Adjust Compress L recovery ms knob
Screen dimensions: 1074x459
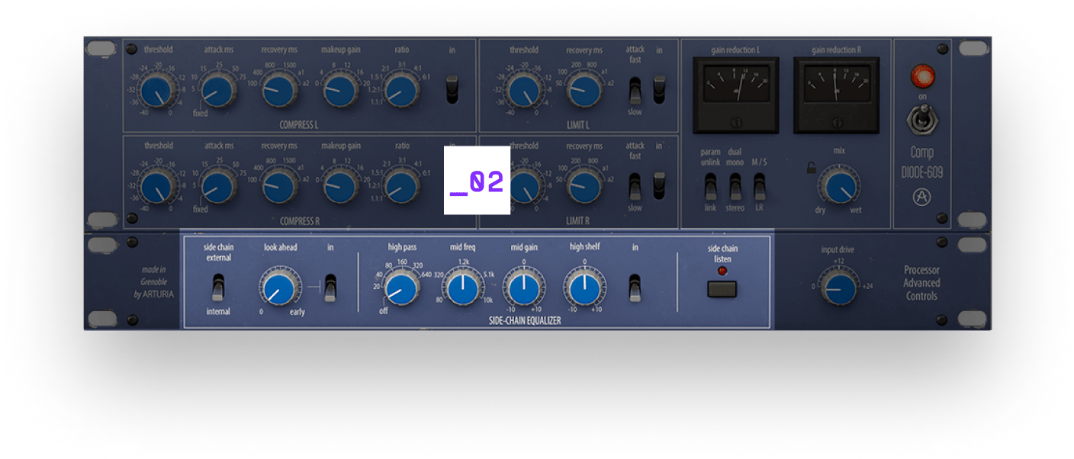point(279,90)
